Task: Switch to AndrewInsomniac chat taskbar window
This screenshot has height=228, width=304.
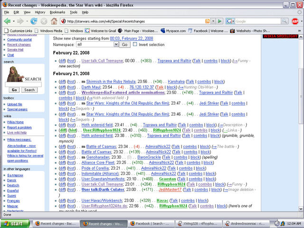Action: pyautogui.click(x=246, y=224)
